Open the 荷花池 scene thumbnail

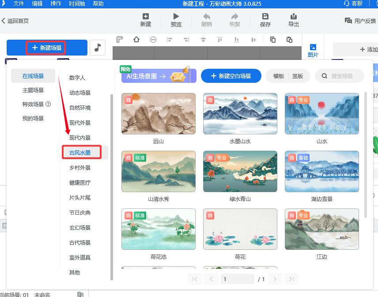coord(158,229)
